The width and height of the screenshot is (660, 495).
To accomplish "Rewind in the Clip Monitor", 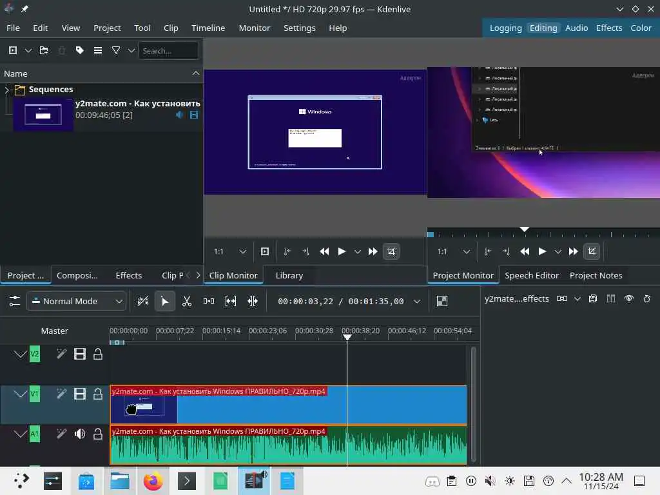I will (324, 251).
